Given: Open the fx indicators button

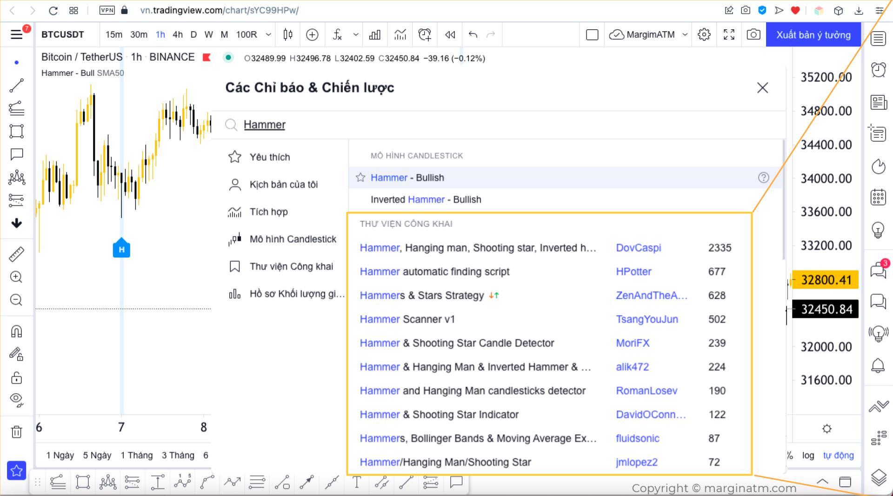Looking at the screenshot, I should point(337,34).
